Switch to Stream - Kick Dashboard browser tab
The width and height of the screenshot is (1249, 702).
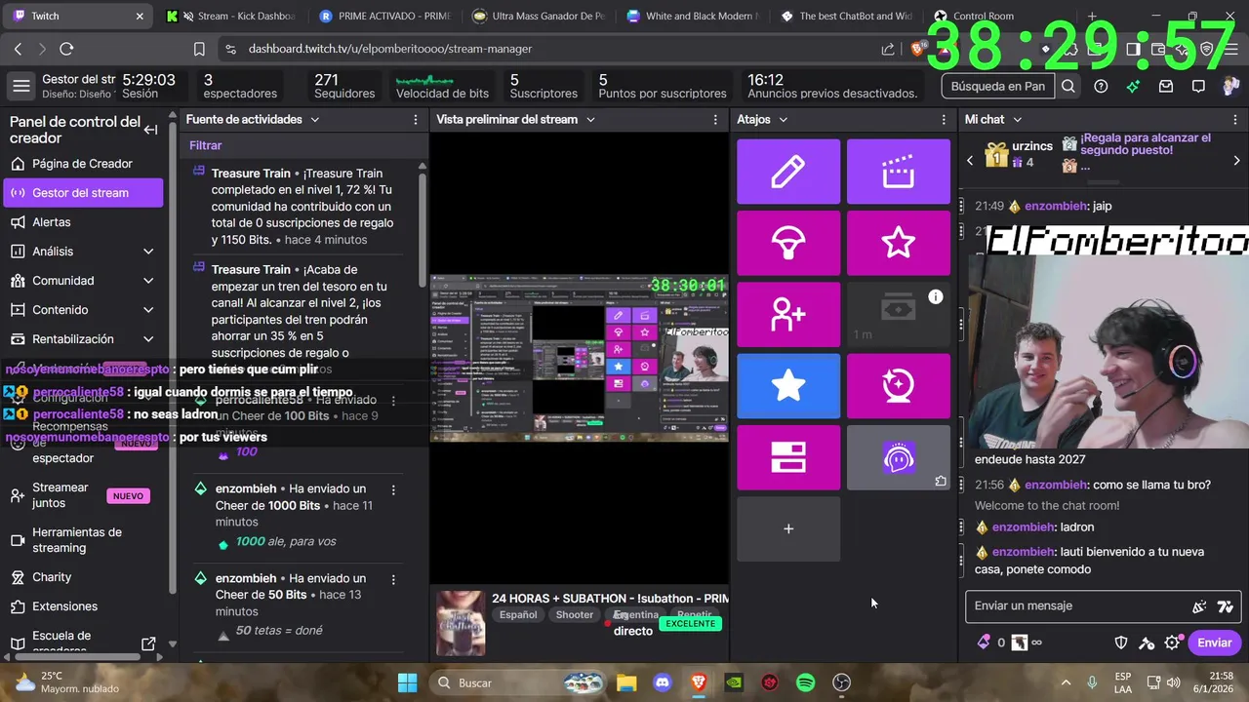point(232,16)
